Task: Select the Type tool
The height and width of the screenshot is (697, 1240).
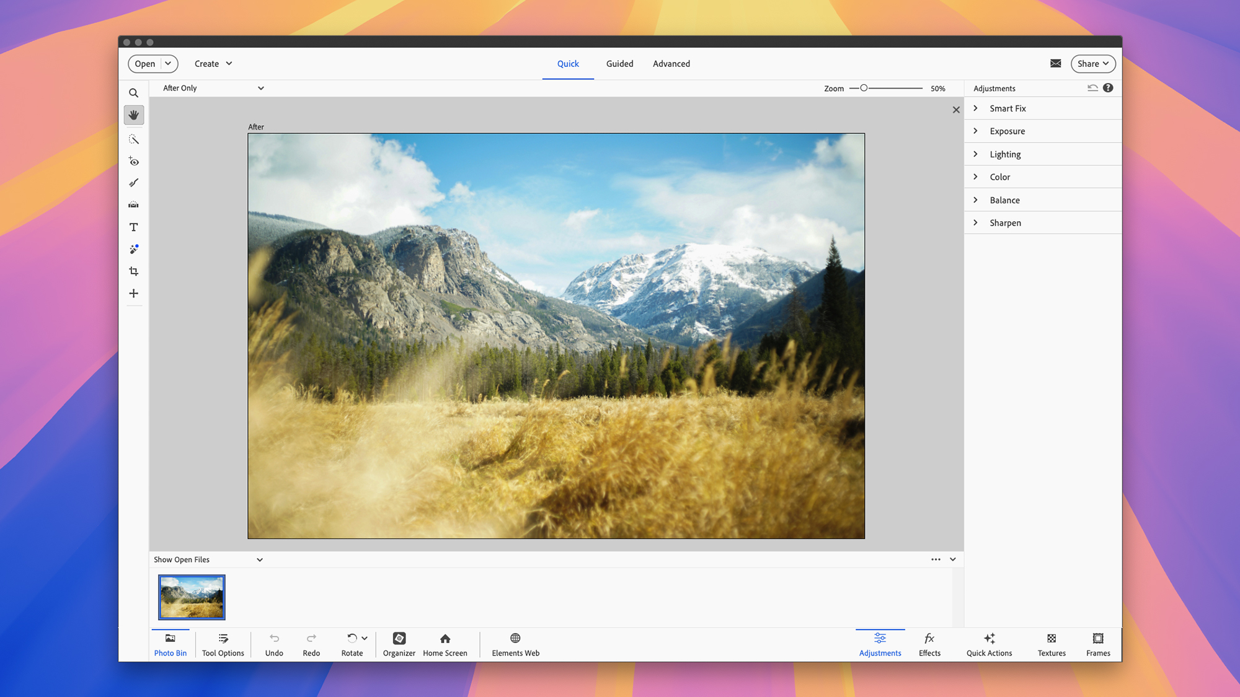Action: coord(133,227)
